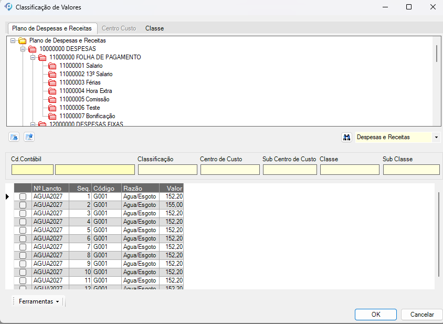443x324 pixels.
Task: Click the table's vertical scrollbar
Action: point(438,234)
